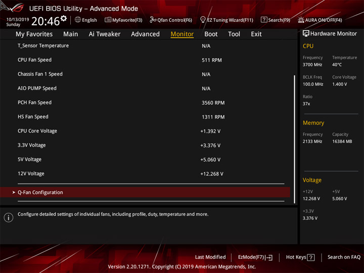The image size is (364, 273).
Task: Click the 1311 RPM value
Action: pyautogui.click(x=213, y=117)
